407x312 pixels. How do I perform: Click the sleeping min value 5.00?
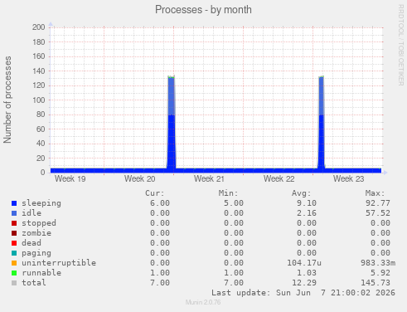pyautogui.click(x=234, y=203)
